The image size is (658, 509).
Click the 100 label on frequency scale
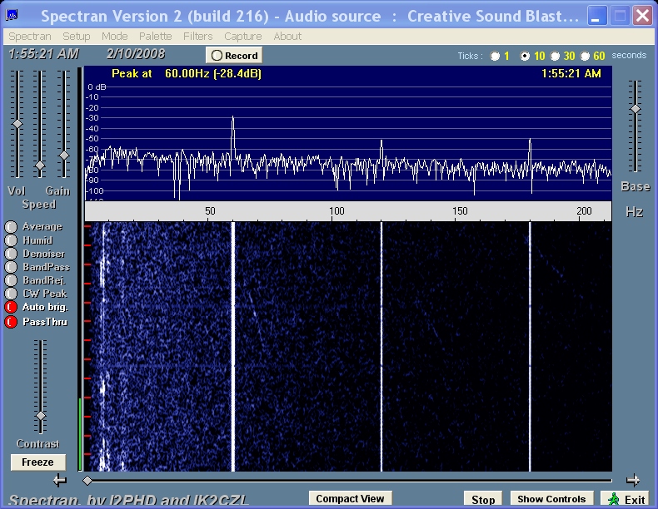[336, 210]
